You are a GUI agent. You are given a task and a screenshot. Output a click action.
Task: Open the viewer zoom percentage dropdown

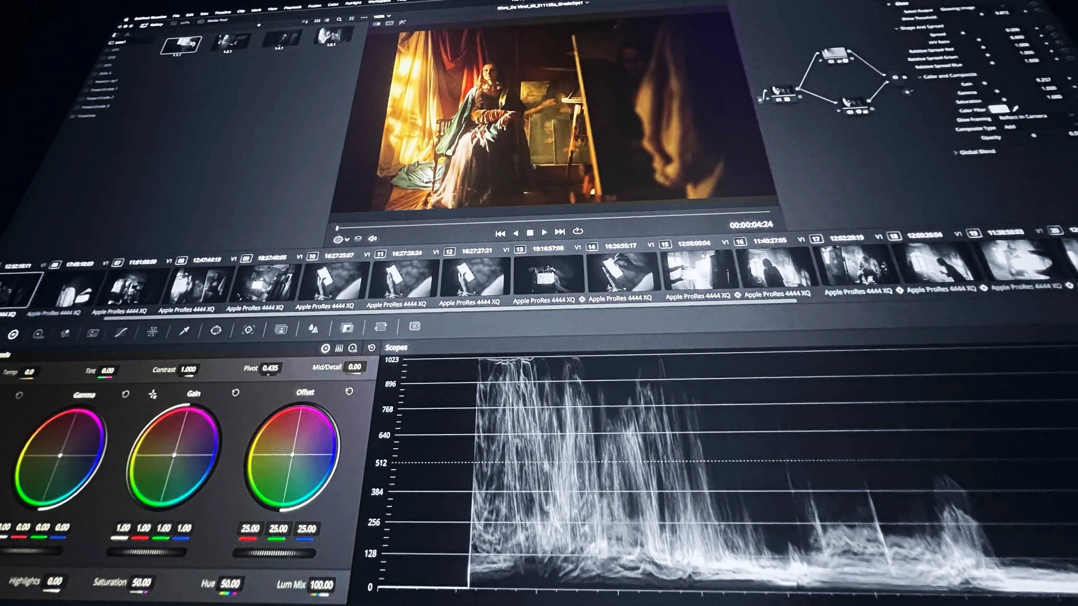point(382,16)
